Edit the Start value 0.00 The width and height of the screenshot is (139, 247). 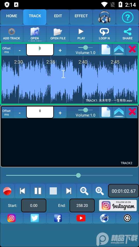click(x=34, y=205)
